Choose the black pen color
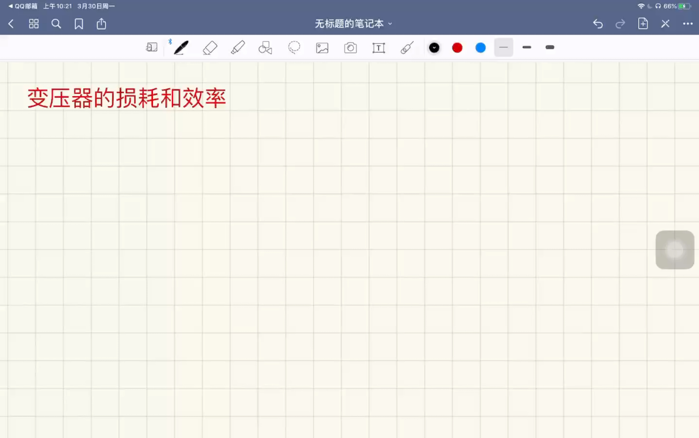699x438 pixels. pyautogui.click(x=434, y=48)
